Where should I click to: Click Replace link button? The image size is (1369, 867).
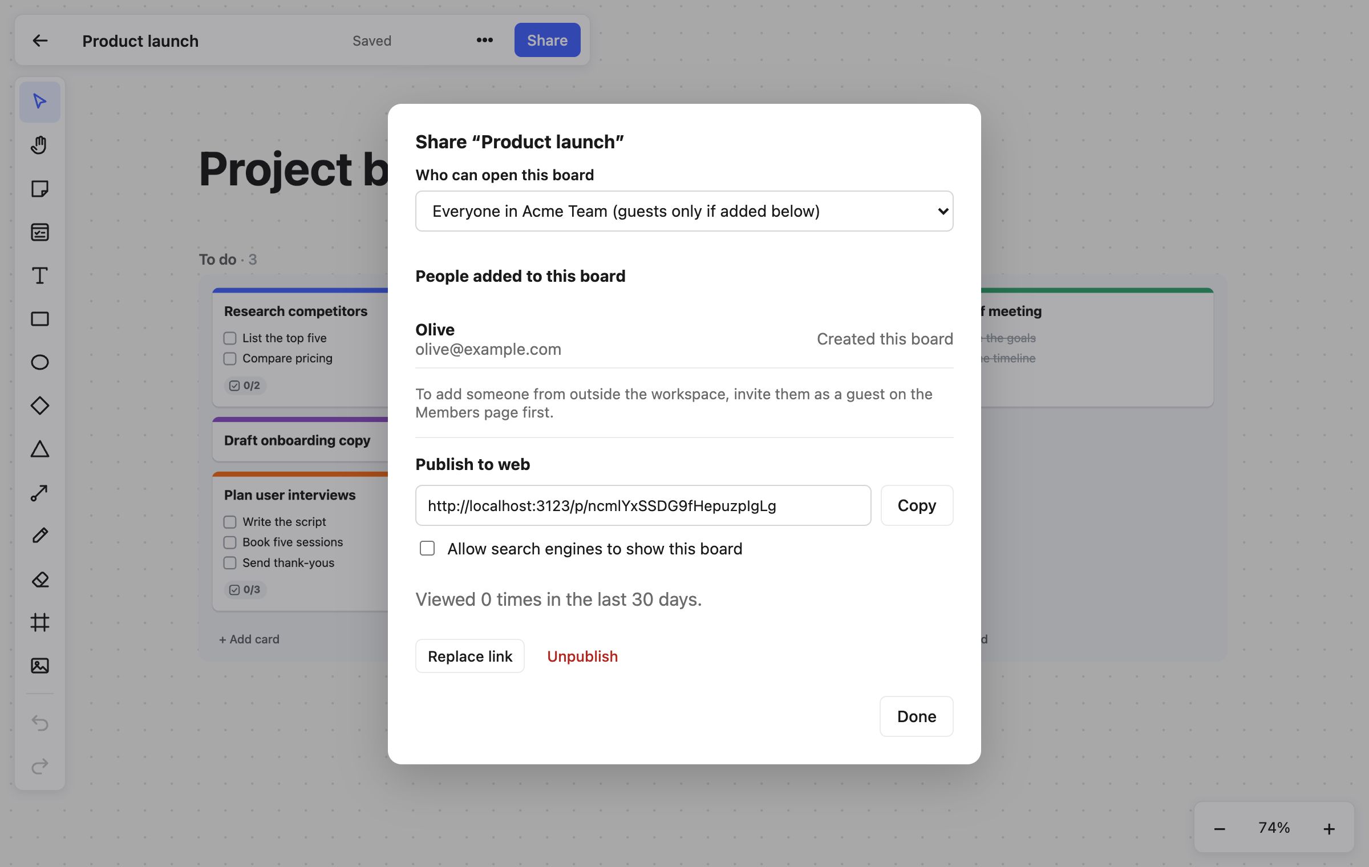pyautogui.click(x=469, y=656)
